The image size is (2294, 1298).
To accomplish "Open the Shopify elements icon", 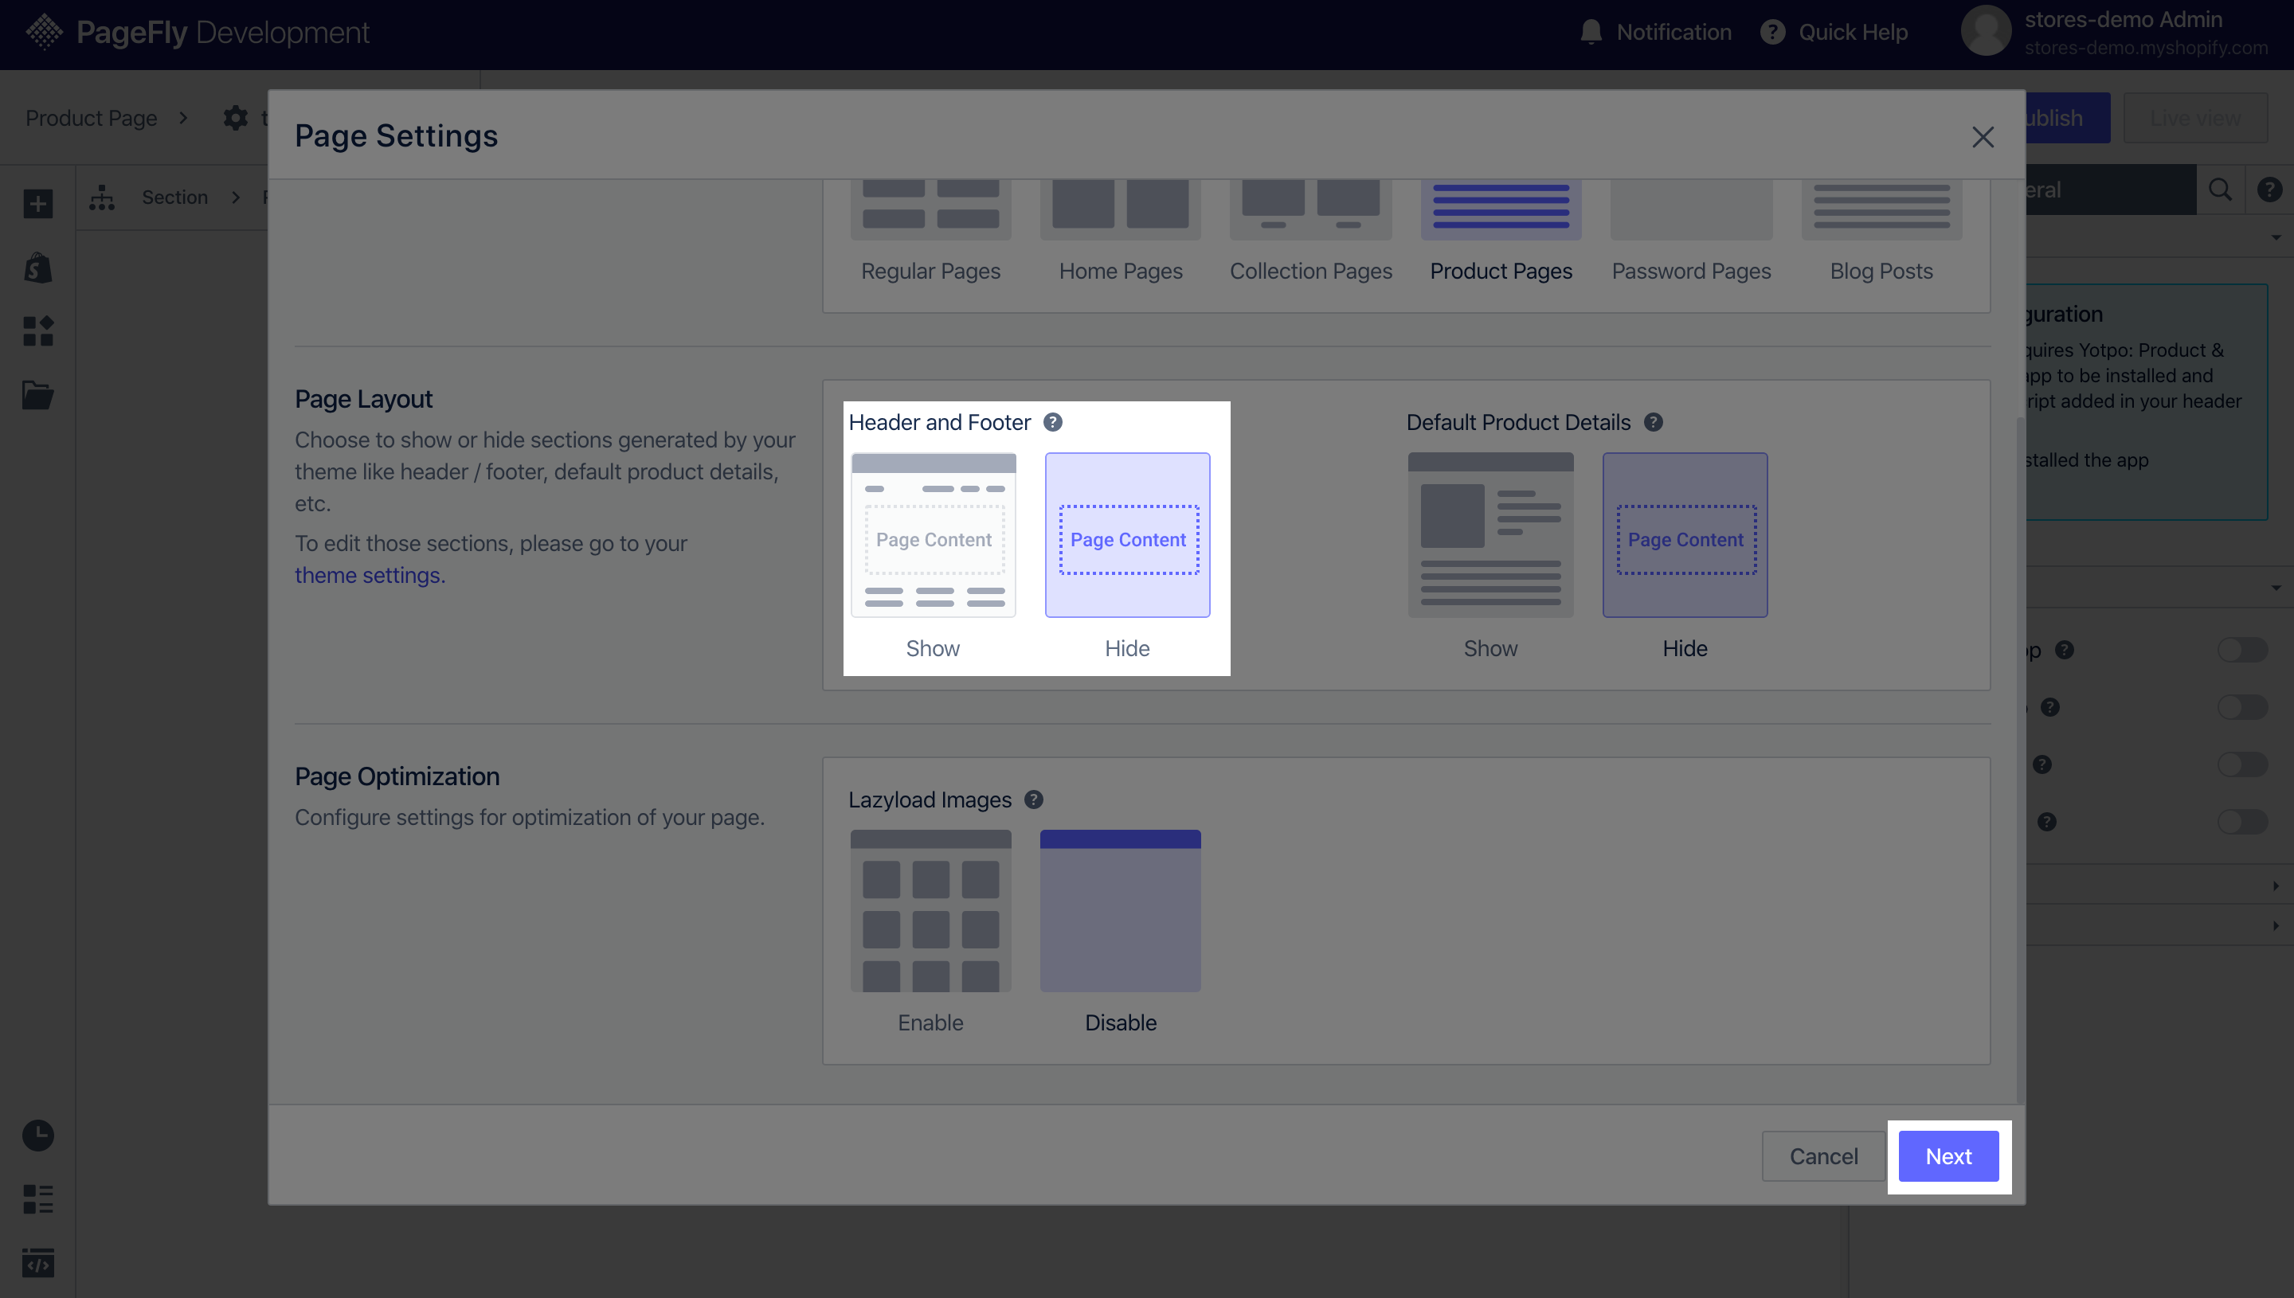I will (37, 268).
